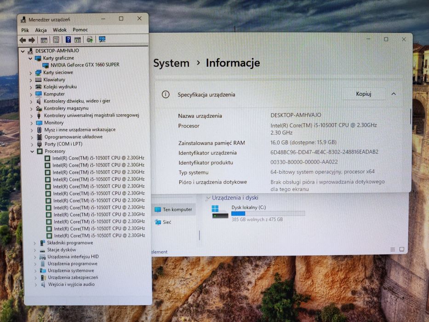This screenshot has width=429, height=322.
Task: Select Sieć in Explorer sidebar
Action: [x=163, y=222]
